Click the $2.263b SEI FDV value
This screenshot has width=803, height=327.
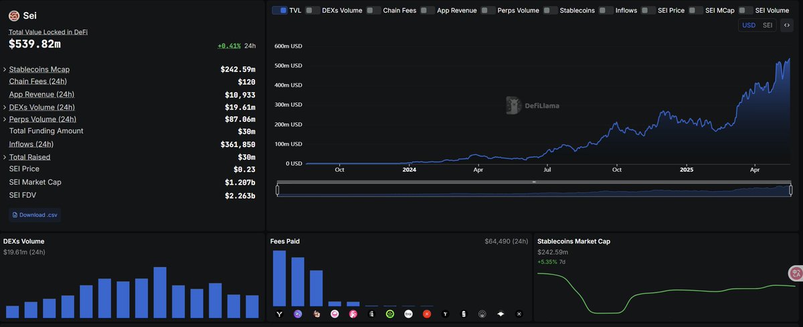[240, 196]
